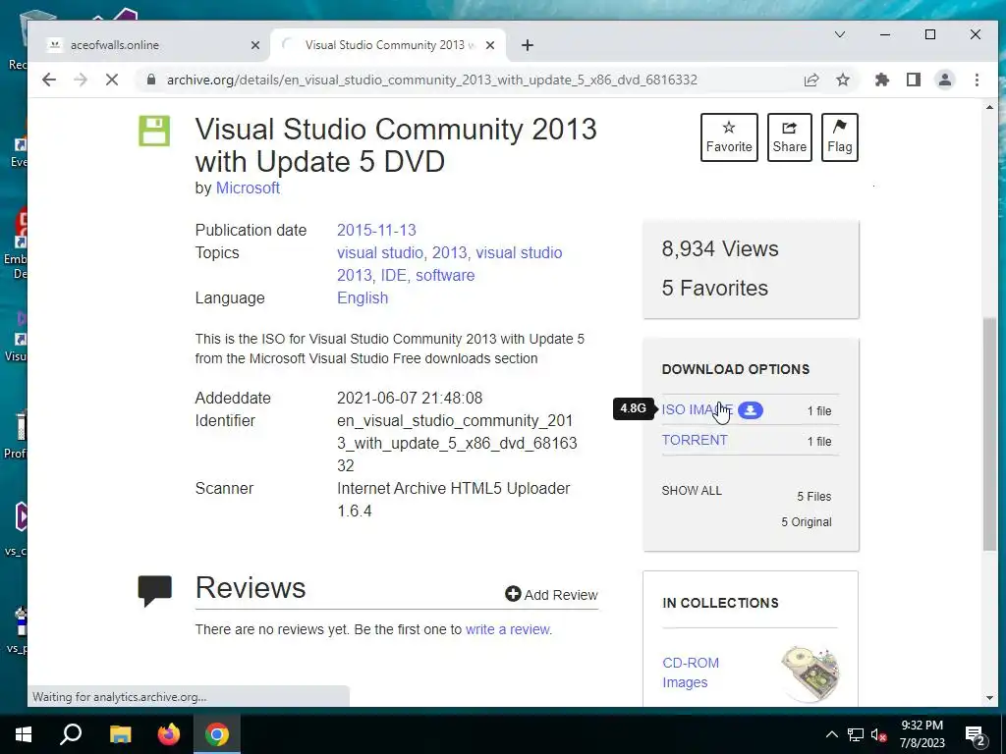Click the blue download icon beside ISO IMAGE
This screenshot has width=1006, height=754.
click(x=750, y=410)
